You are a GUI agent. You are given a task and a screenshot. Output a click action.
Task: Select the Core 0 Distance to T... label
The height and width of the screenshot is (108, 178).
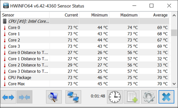28,53
